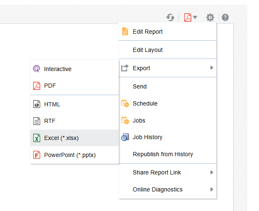Expand the Share Report Link arrow
Viewport: 259px width, 211px height.
[x=212, y=172]
